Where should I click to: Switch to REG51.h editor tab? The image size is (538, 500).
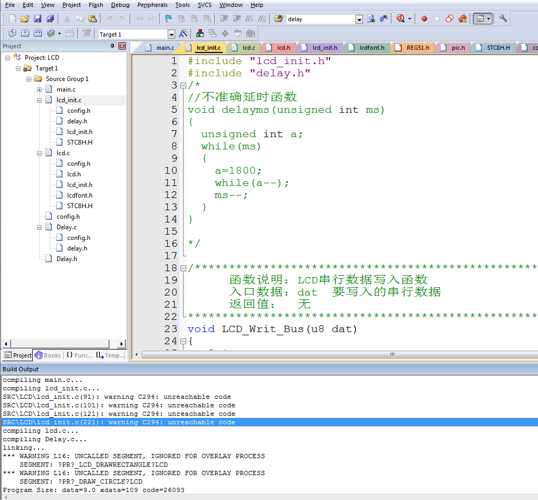[x=413, y=48]
